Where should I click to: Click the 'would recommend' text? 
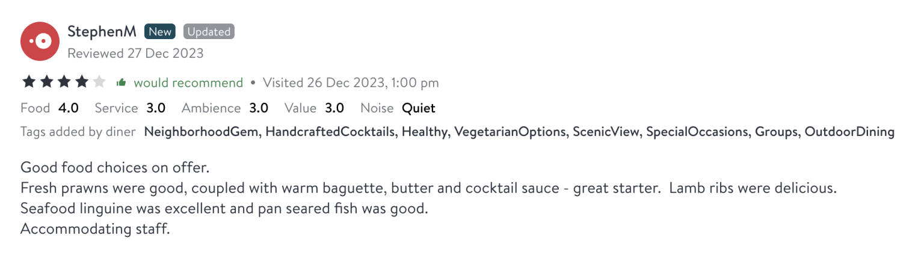(x=188, y=82)
